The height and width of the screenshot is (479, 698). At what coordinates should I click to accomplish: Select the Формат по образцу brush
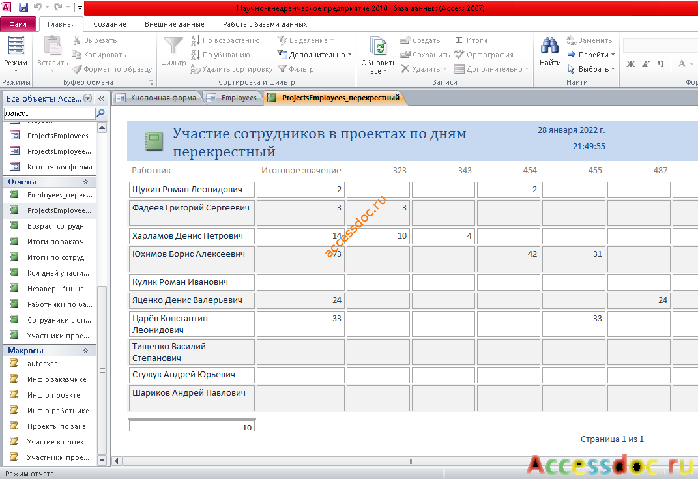(77, 69)
